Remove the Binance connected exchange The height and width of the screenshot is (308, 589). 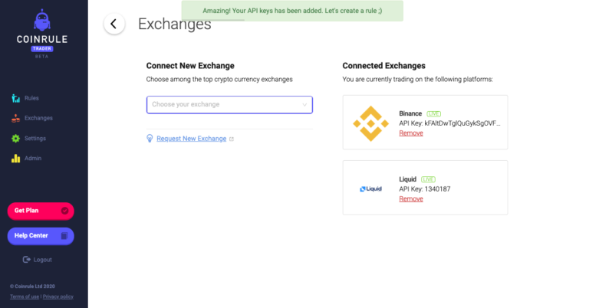click(x=411, y=133)
